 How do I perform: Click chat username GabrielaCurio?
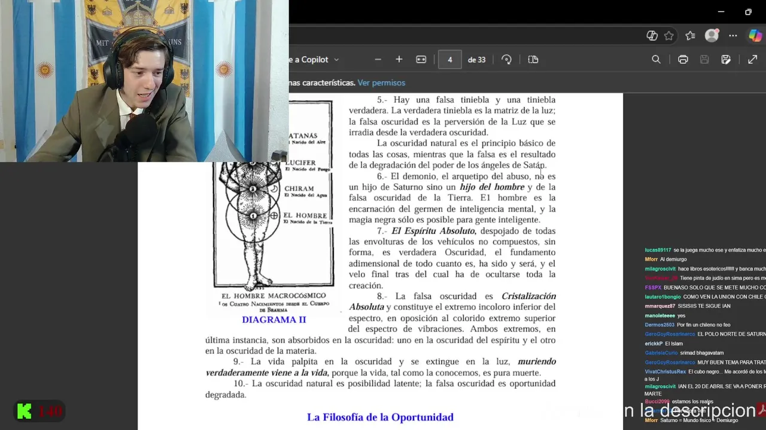click(661, 353)
